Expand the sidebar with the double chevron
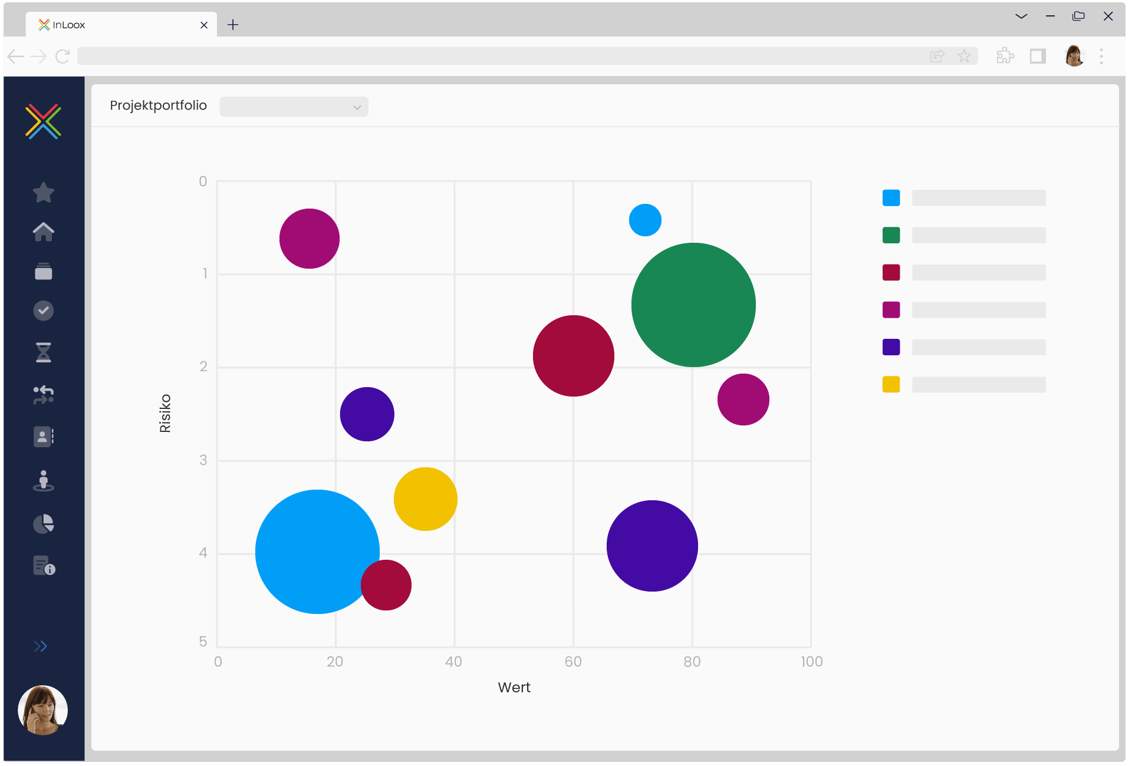The height and width of the screenshot is (766, 1132). [40, 646]
